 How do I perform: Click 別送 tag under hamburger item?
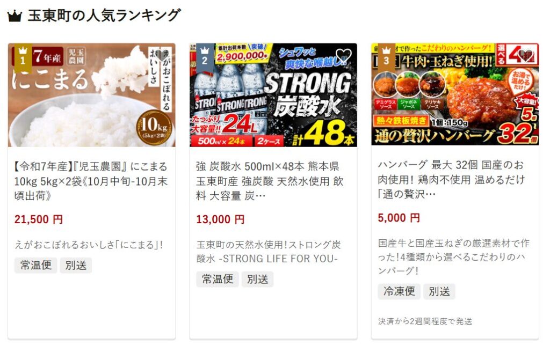coord(439,291)
